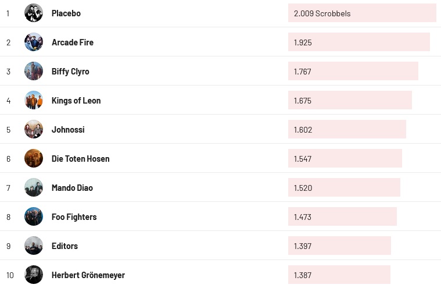Click Arcade Fire's artist avatar image
This screenshot has width=441, height=288.
pos(34,42)
